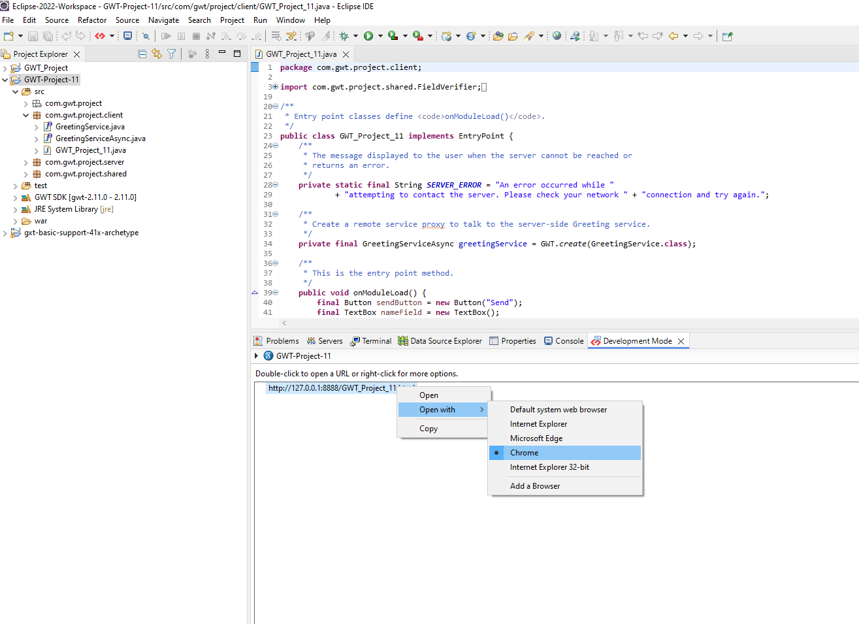
Task: Open the Window menu
Action: 290,20
